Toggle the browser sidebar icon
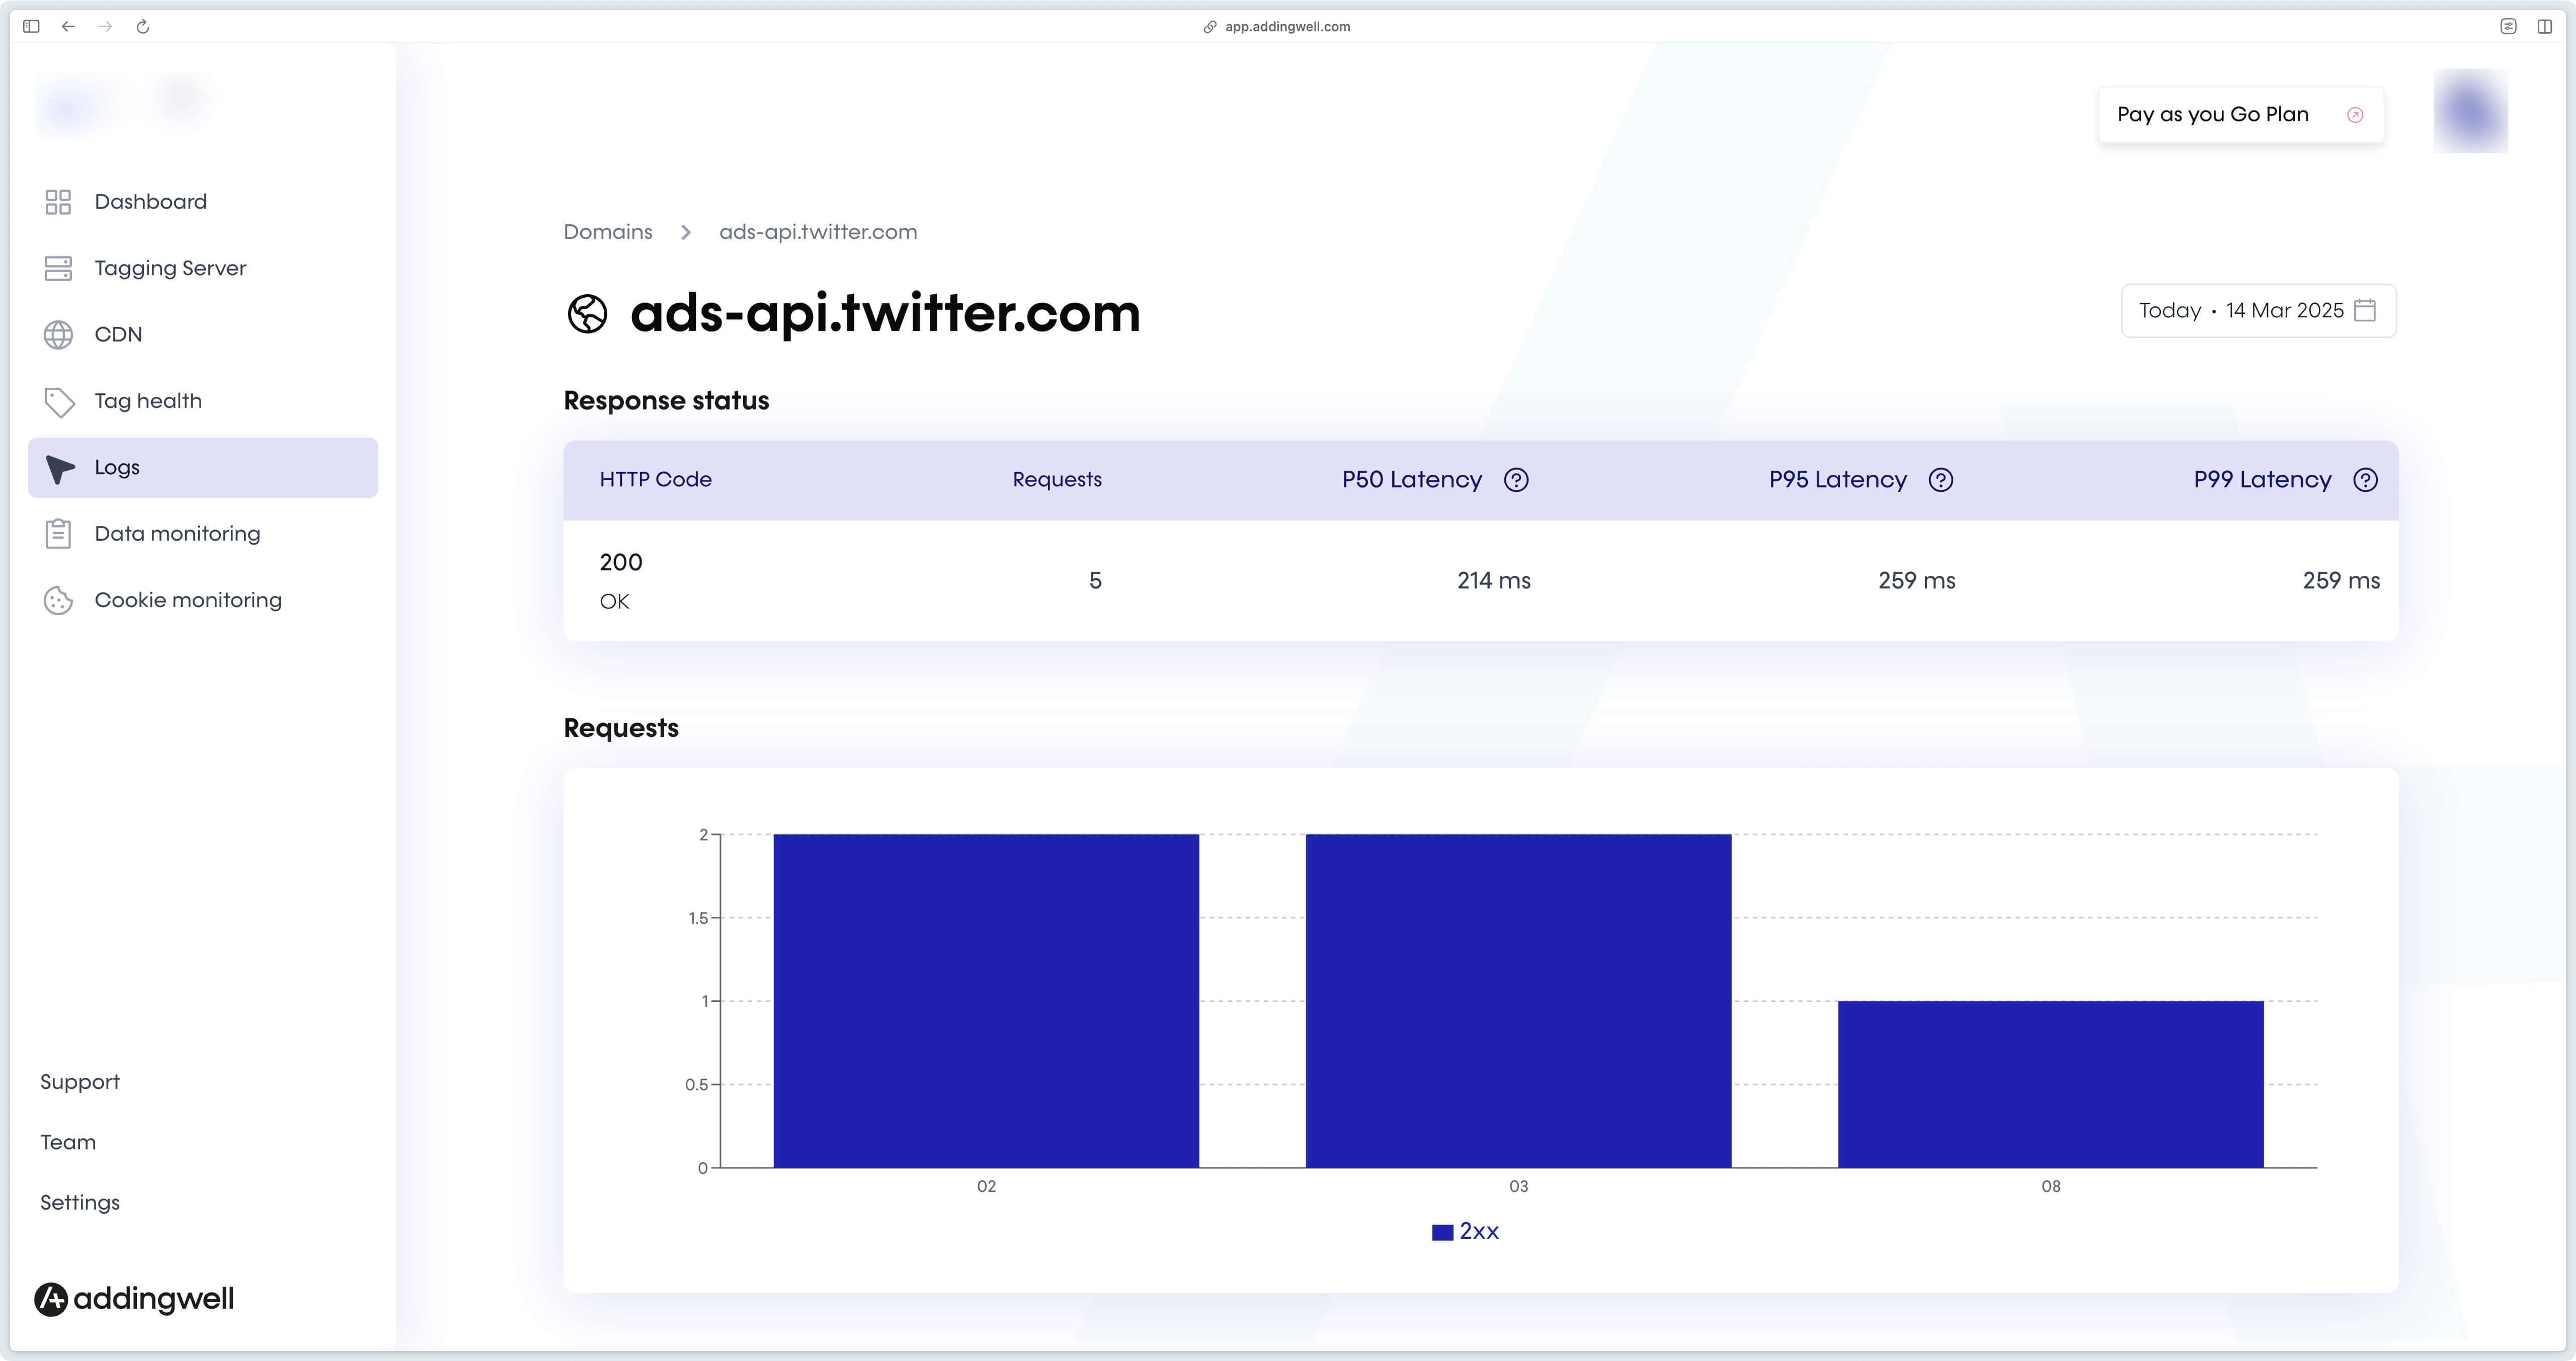 coord(31,27)
